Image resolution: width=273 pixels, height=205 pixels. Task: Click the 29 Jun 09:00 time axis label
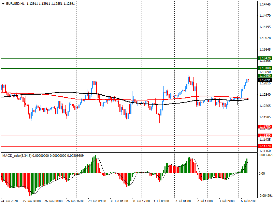coord(97,201)
